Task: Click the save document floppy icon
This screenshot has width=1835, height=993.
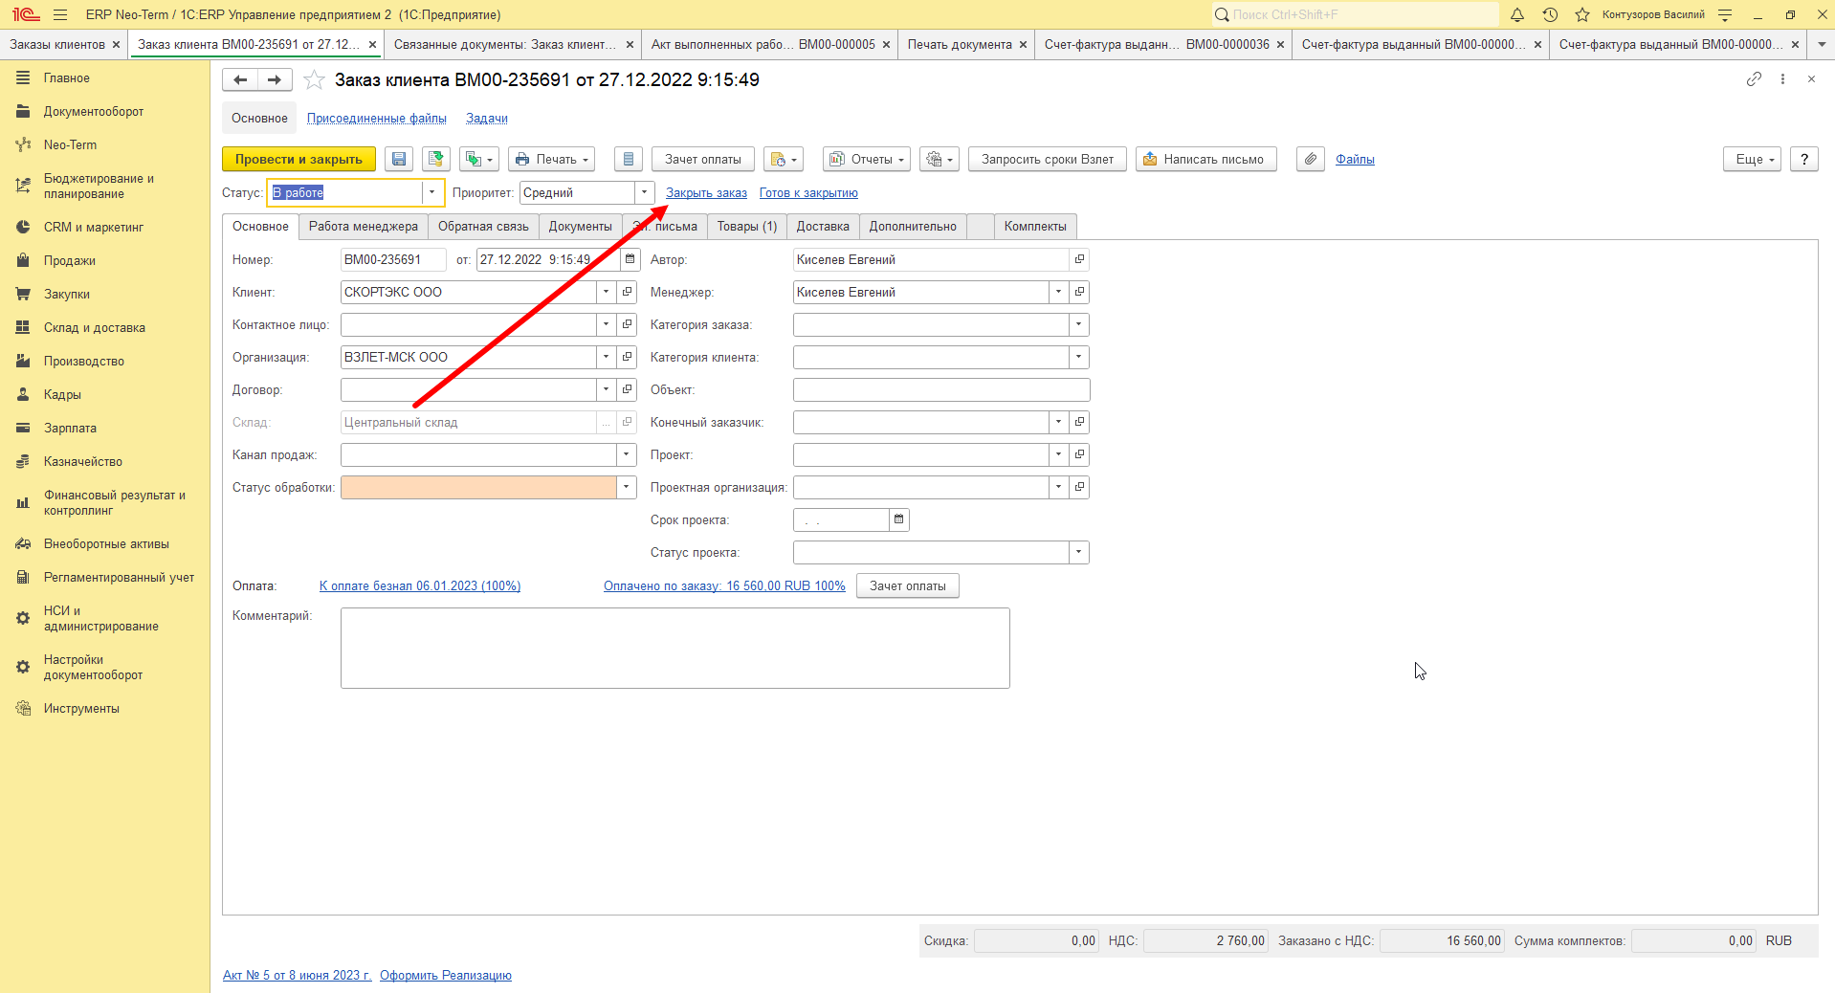Action: (x=399, y=160)
